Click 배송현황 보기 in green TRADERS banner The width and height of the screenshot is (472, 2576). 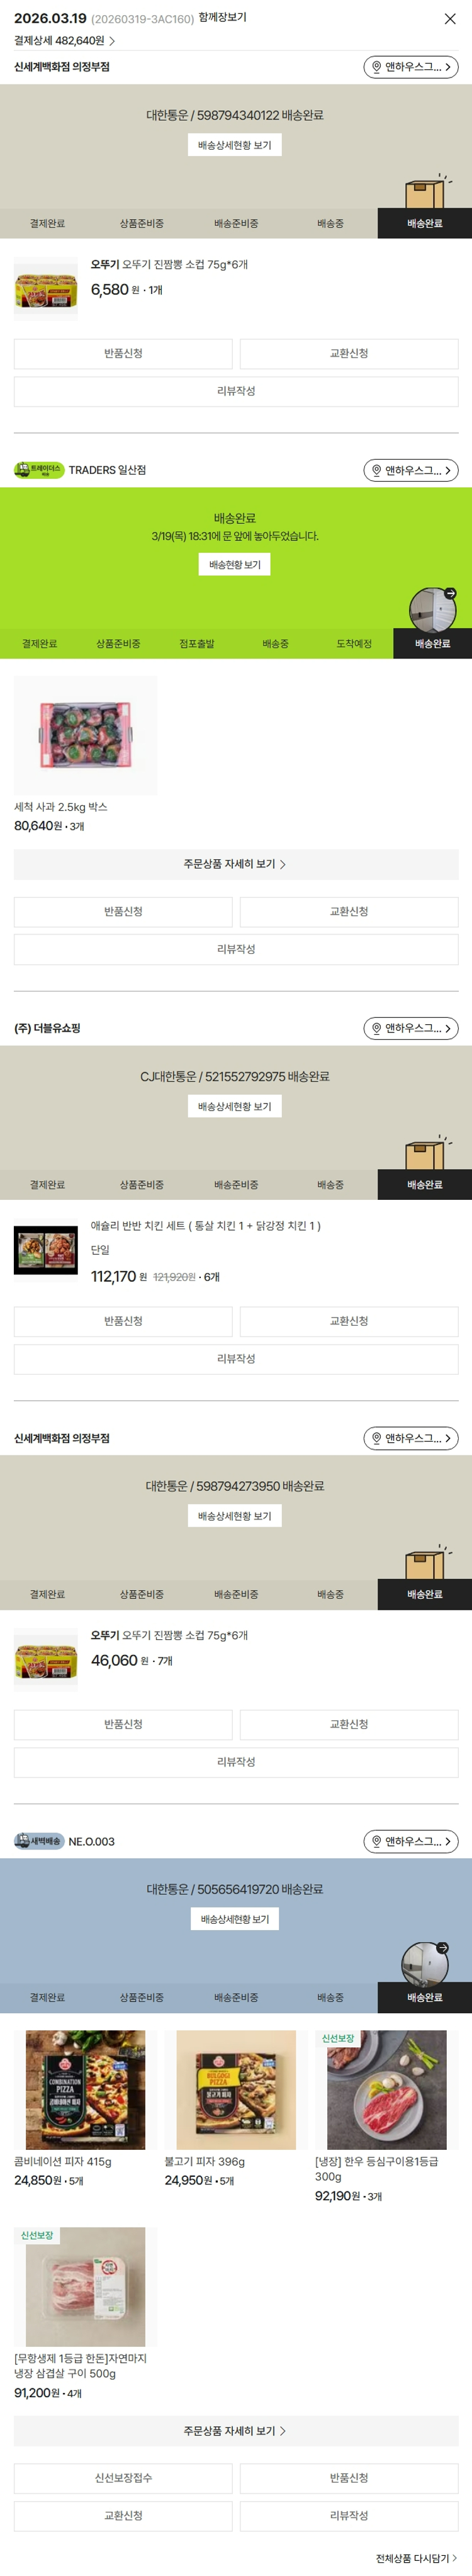pos(235,565)
